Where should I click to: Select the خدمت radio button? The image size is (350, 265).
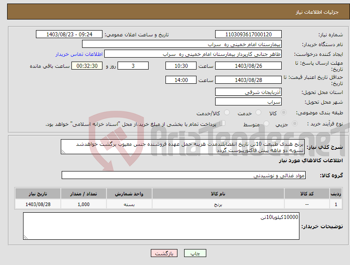258,113
